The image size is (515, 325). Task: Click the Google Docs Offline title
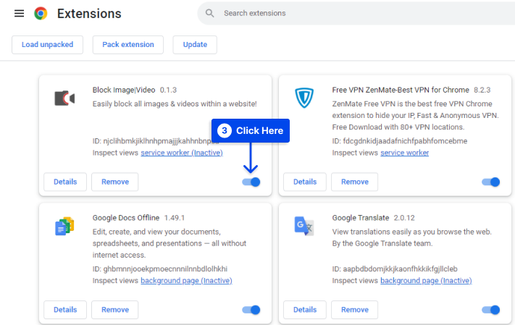pyautogui.click(x=126, y=218)
